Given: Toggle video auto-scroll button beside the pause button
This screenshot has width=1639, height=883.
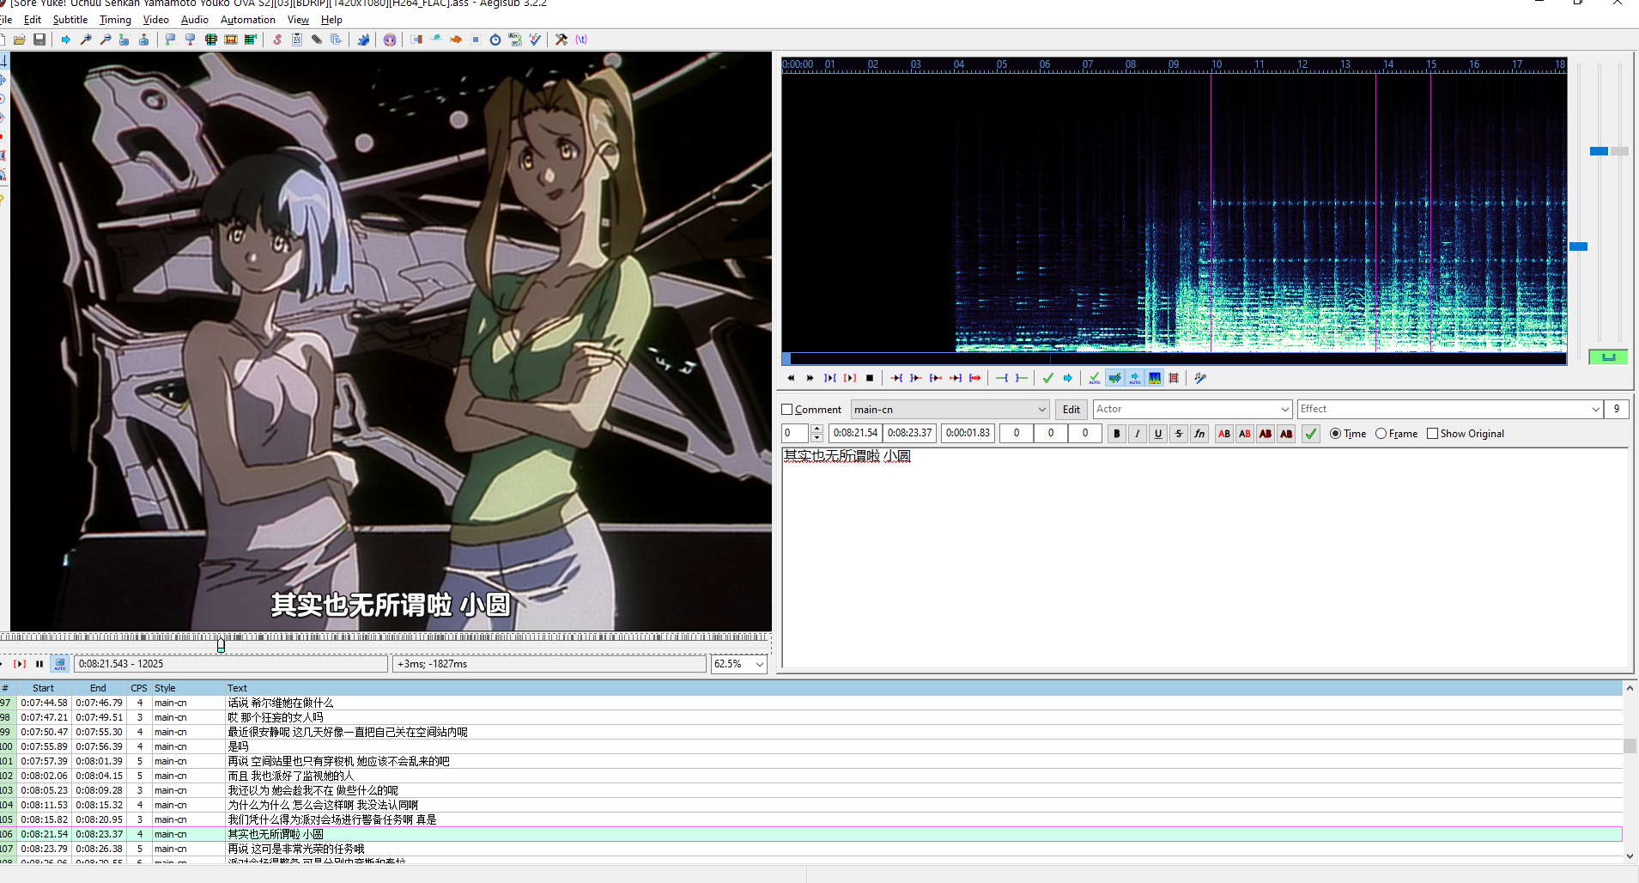Looking at the screenshot, I should point(60,664).
